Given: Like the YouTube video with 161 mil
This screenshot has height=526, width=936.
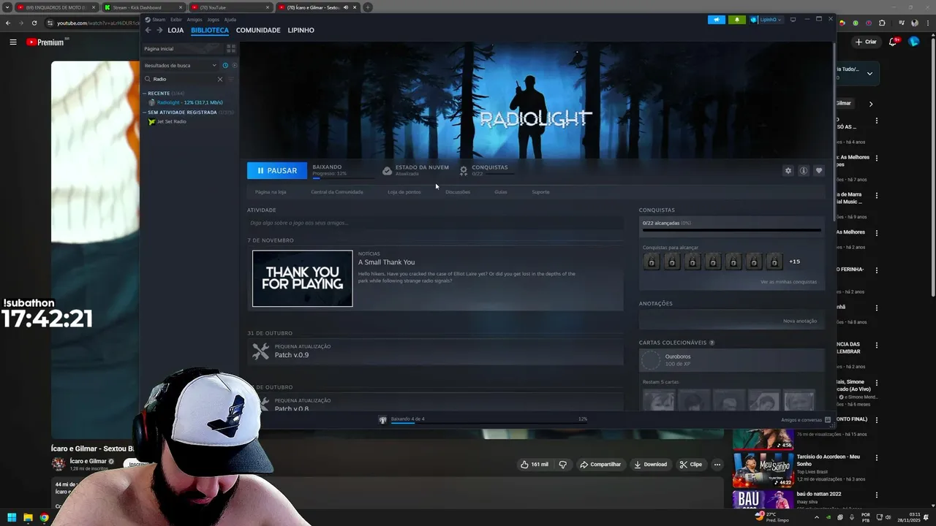Looking at the screenshot, I should coord(535,464).
